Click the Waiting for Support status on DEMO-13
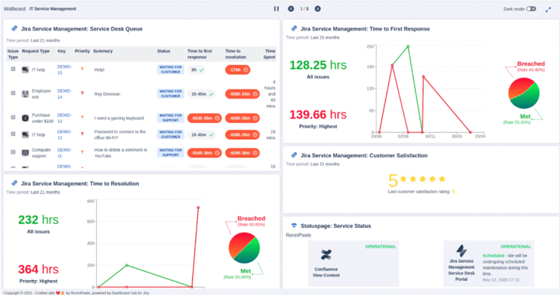This screenshot has height=295, width=560. point(171,118)
